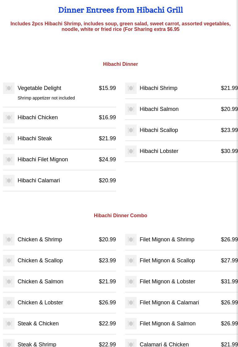Image resolution: width=238 pixels, height=347 pixels.
Task: Open the Hibachi Calamari menu item
Action: click(39, 180)
